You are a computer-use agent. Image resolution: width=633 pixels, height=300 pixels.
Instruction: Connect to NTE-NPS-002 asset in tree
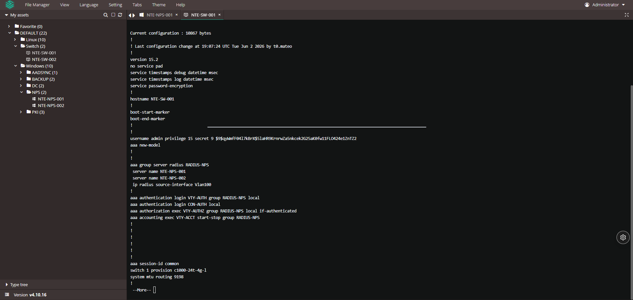pos(51,105)
